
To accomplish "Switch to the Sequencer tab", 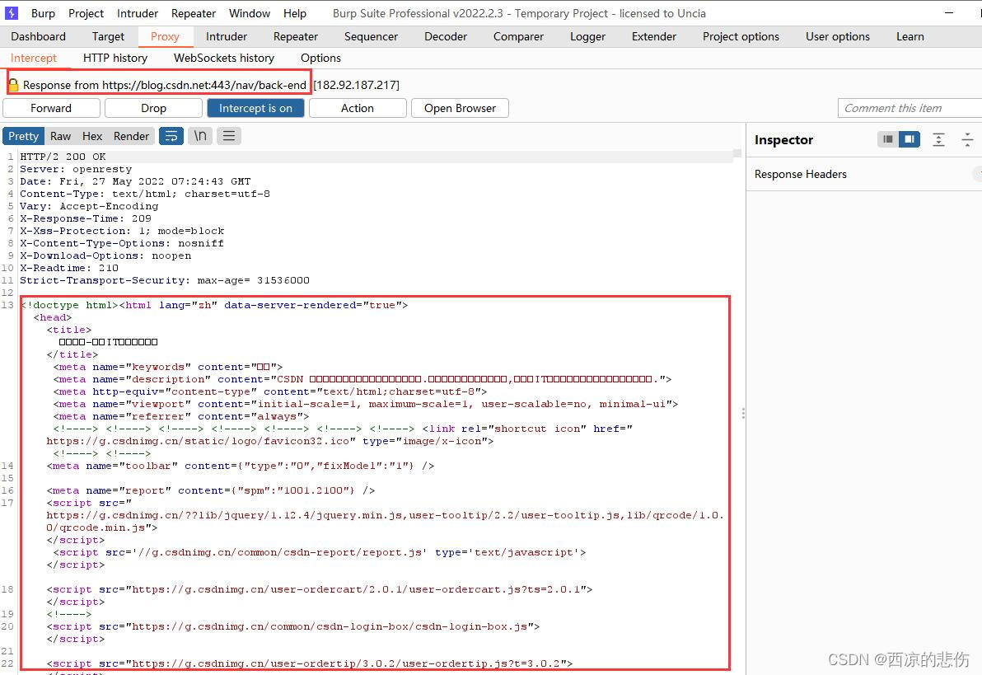I will point(371,36).
